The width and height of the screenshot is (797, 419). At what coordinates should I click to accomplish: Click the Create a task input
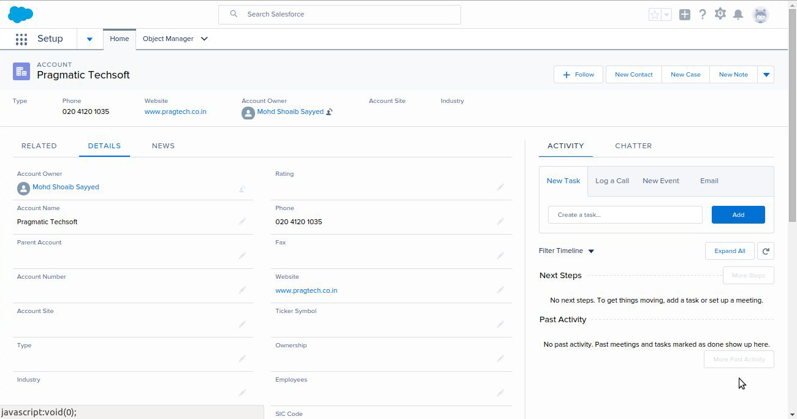(x=625, y=214)
